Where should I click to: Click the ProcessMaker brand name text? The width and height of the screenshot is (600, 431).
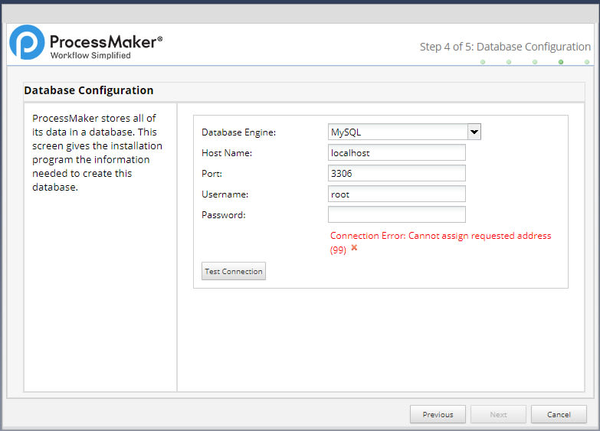pos(106,41)
